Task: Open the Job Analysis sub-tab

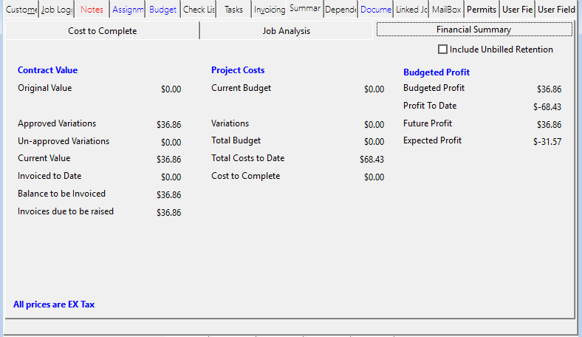Action: click(287, 31)
